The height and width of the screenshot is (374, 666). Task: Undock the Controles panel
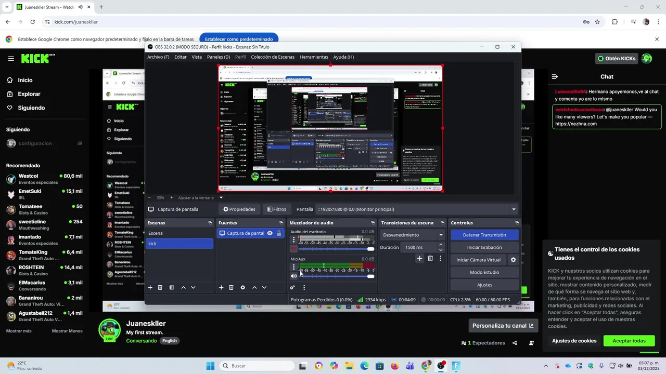pyautogui.click(x=517, y=223)
